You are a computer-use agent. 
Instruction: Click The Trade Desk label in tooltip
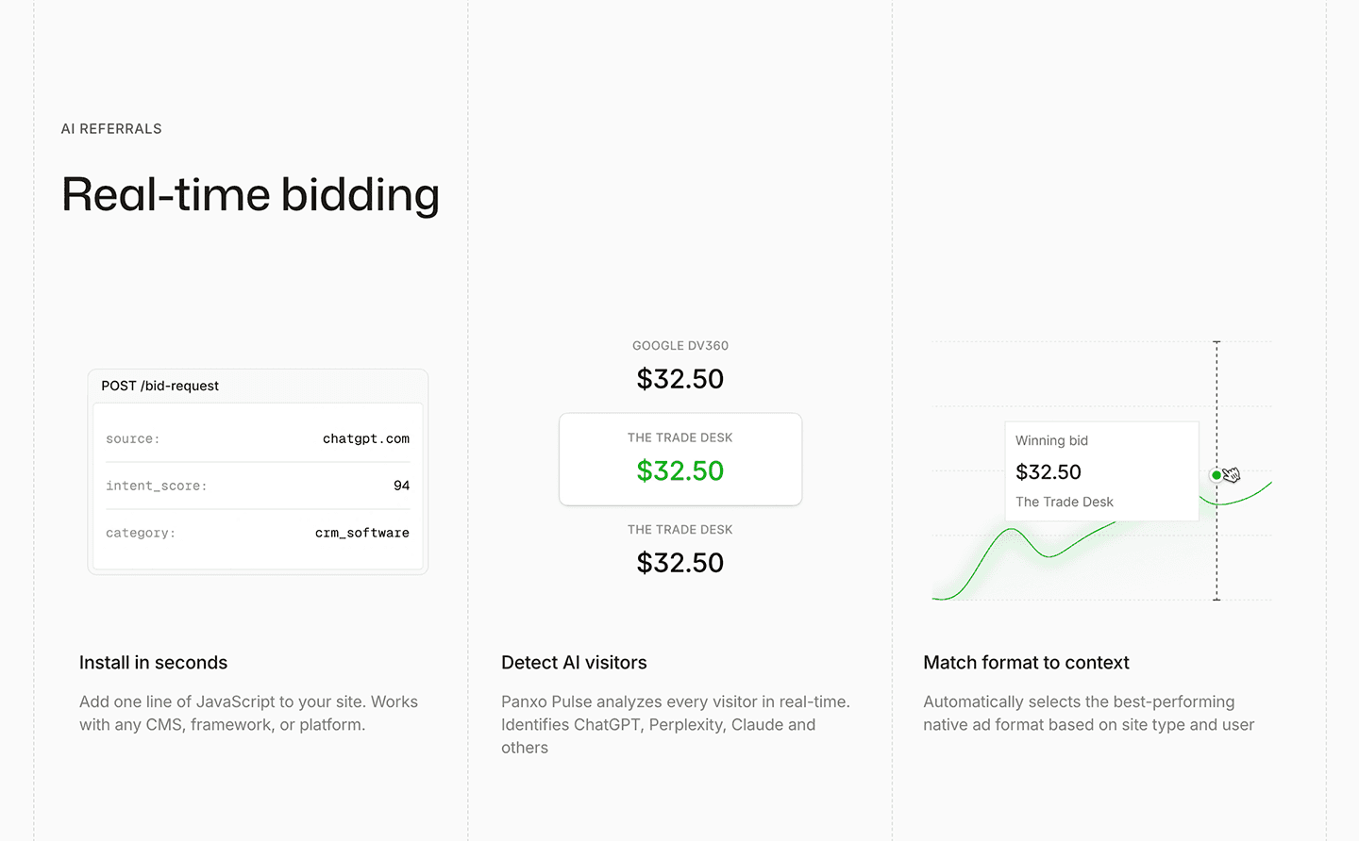click(x=1065, y=502)
